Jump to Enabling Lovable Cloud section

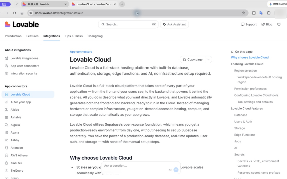pos(247,64)
